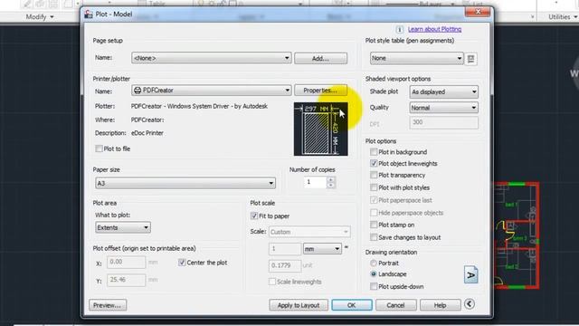The height and width of the screenshot is (326, 579).
Task: Check Save changes to layout
Action: 374,237
